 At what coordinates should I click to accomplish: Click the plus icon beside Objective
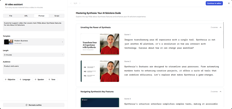[x=6, y=80]
